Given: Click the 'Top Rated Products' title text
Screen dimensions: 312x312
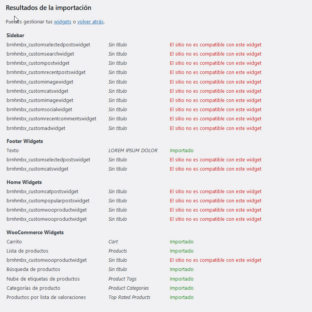Looking at the screenshot, I should 129,297.
